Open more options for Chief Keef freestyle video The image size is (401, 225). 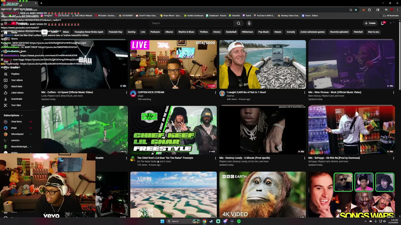(x=216, y=158)
